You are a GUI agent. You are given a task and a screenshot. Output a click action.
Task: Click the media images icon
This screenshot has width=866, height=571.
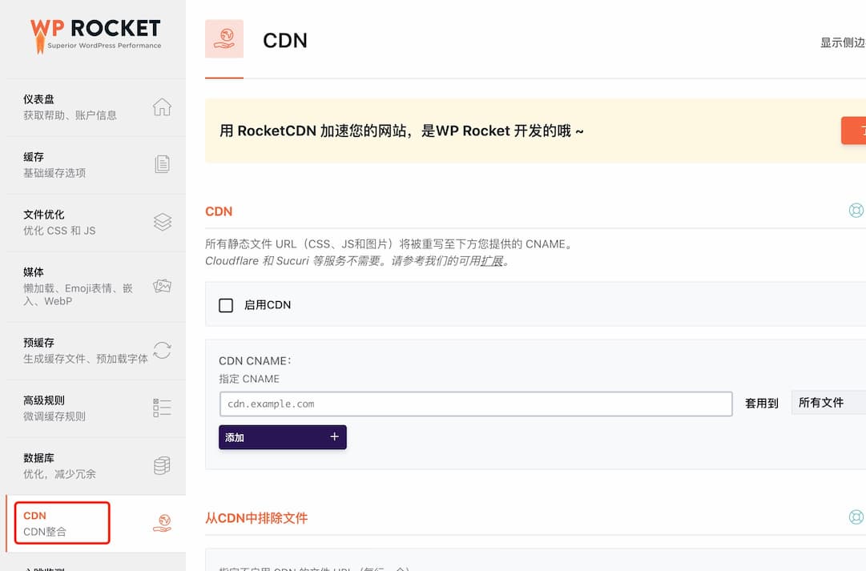[x=162, y=286]
